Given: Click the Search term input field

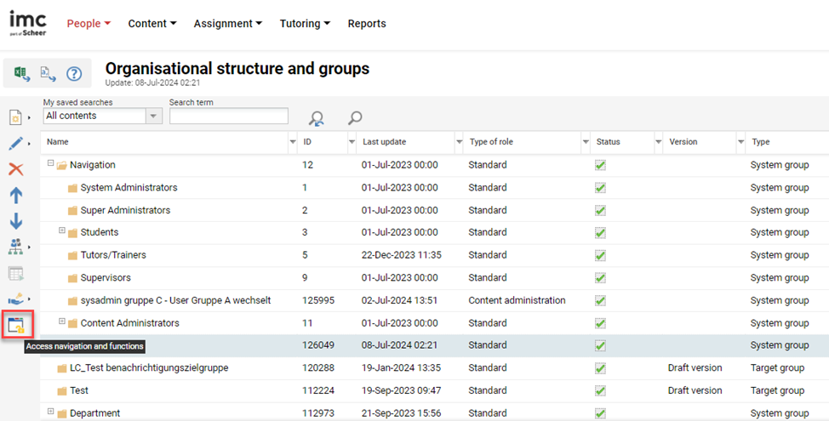Looking at the screenshot, I should pyautogui.click(x=228, y=116).
